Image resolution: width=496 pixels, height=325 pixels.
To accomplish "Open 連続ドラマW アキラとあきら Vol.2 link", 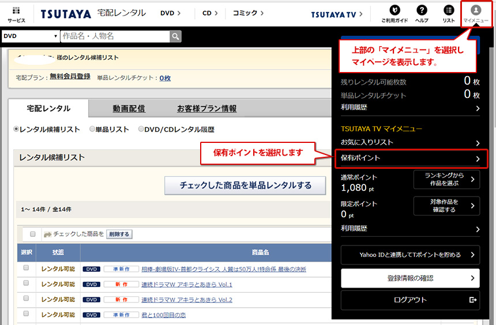I will (187, 300).
